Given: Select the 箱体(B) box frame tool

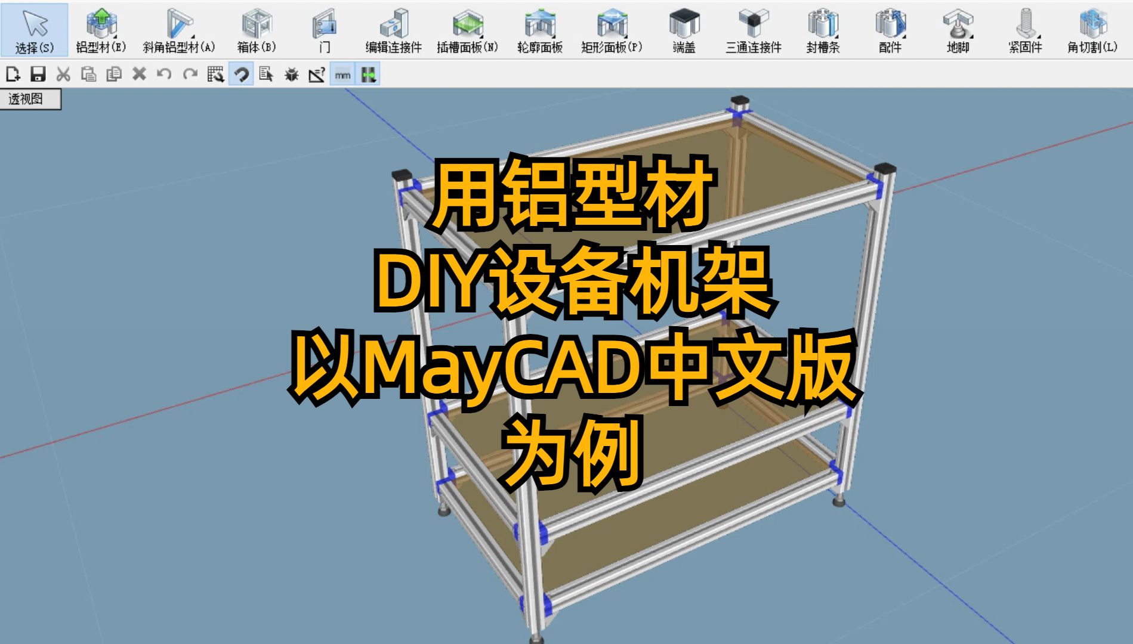Looking at the screenshot, I should pos(257,30).
